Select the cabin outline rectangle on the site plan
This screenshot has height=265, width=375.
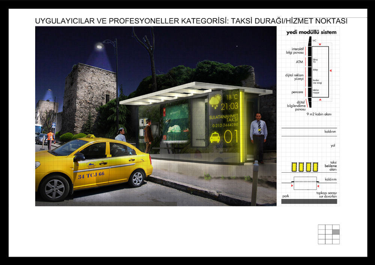click(x=305, y=183)
